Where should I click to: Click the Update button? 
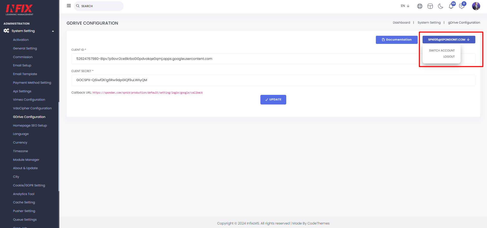[273, 100]
